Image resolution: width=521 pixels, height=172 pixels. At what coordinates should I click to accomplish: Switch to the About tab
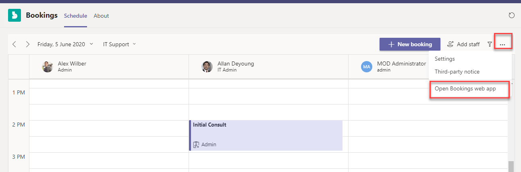coord(101,16)
